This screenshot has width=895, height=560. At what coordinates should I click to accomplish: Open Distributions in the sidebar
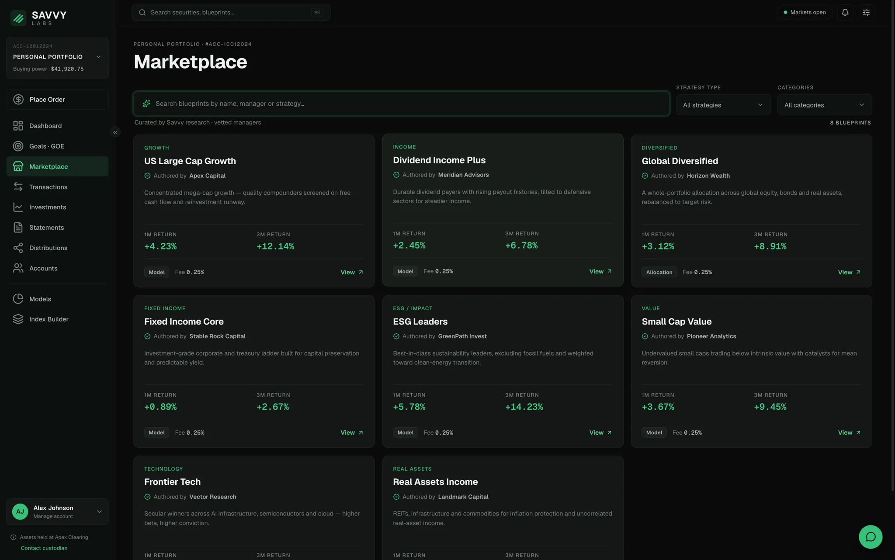click(57, 248)
